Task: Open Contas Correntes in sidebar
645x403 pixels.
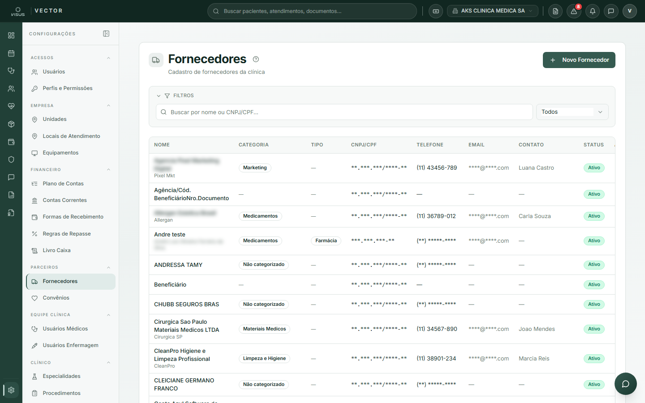Action: pyautogui.click(x=71, y=200)
